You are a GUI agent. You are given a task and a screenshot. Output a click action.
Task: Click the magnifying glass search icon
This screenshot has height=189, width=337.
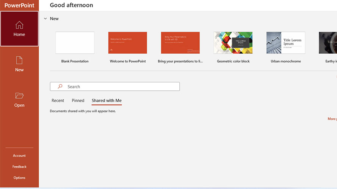coord(60,86)
